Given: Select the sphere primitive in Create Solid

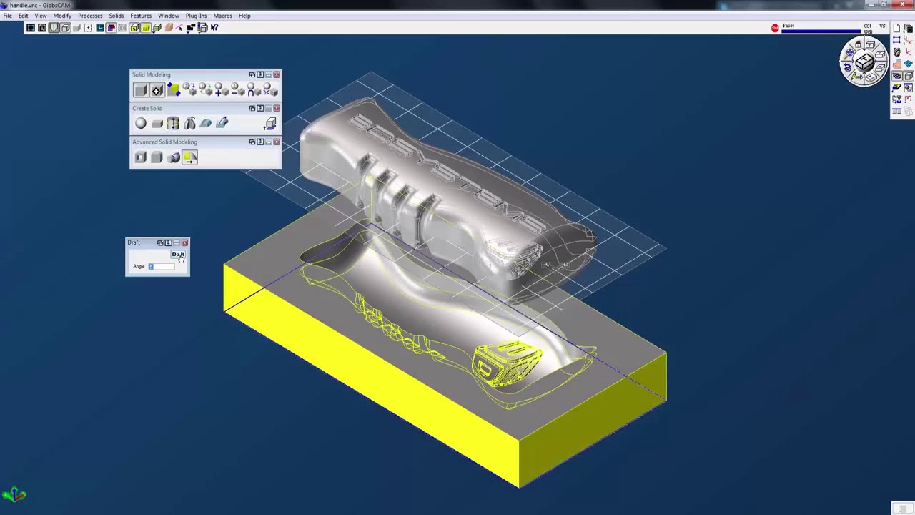Looking at the screenshot, I should tap(141, 123).
